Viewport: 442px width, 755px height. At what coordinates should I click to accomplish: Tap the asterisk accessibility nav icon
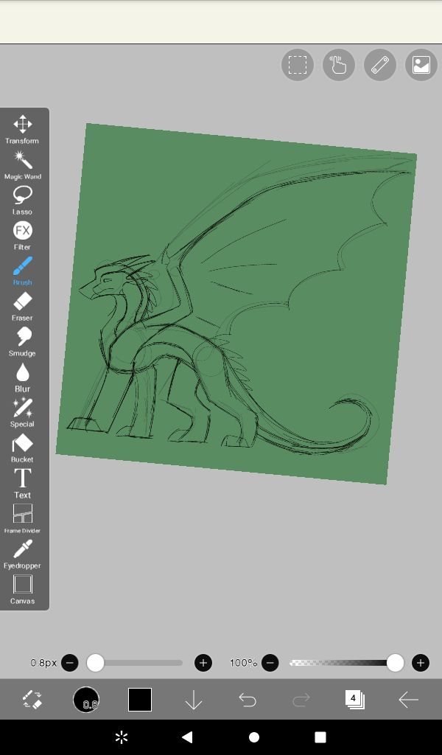(x=122, y=737)
